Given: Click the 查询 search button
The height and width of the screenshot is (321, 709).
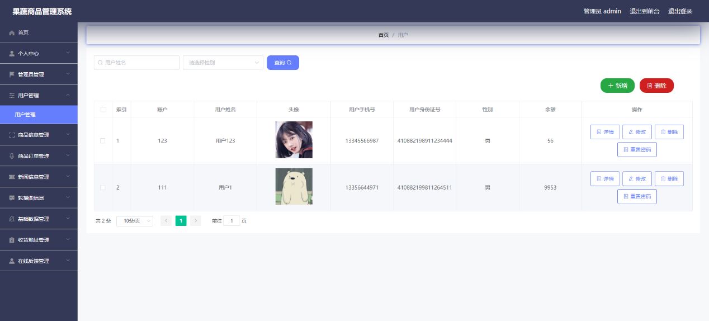Looking at the screenshot, I should [x=283, y=63].
